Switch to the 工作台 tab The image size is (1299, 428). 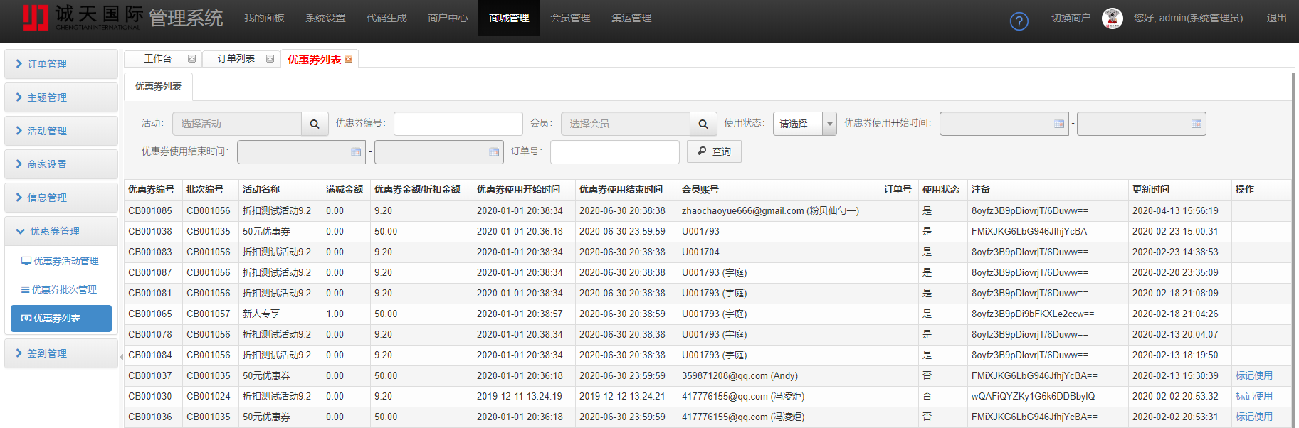pos(158,59)
